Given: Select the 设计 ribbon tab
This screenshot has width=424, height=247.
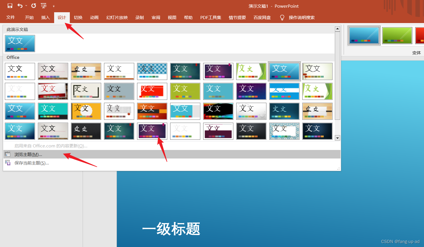Looking at the screenshot, I should click(62, 17).
